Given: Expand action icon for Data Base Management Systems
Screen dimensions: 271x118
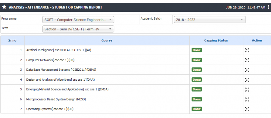Looking at the screenshot, I should [247, 70].
